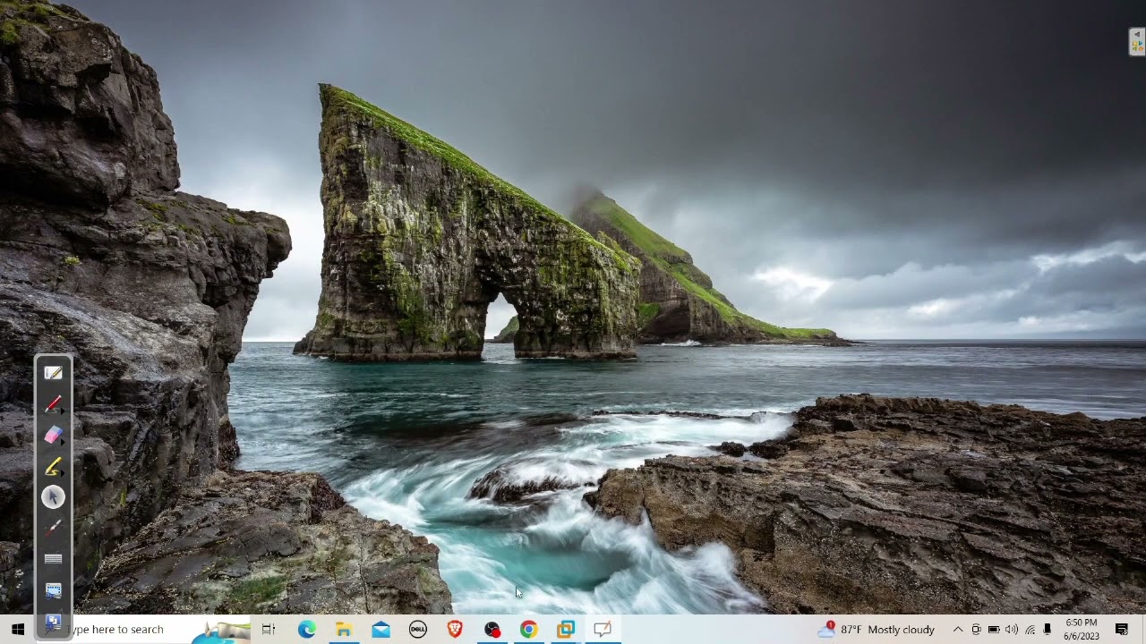
Task: Open File Explorer from taskbar
Action: click(x=344, y=630)
